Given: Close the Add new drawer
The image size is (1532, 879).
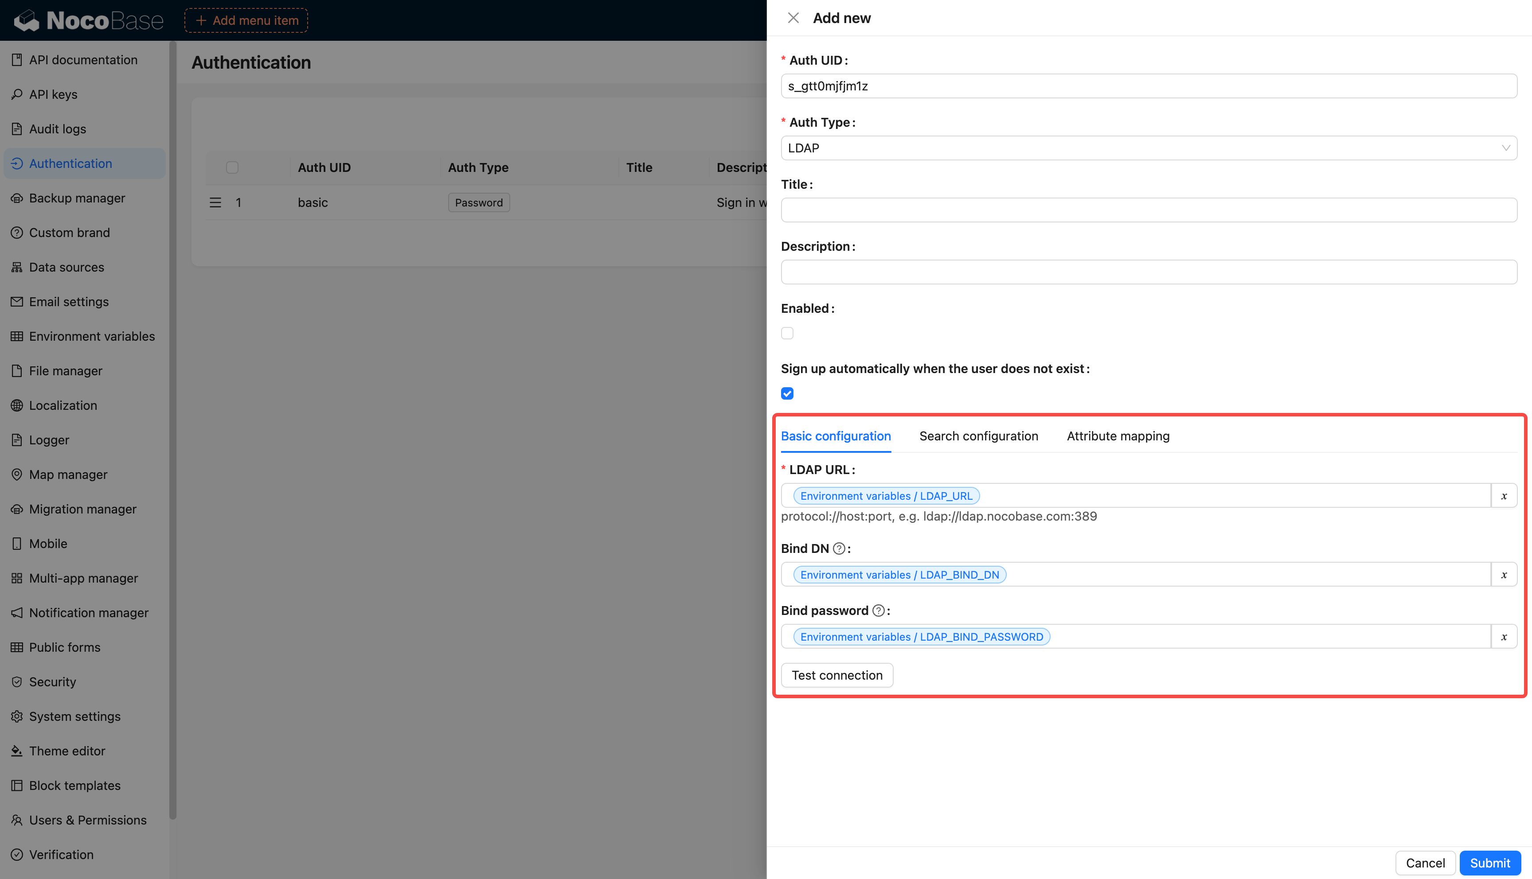Looking at the screenshot, I should click(x=793, y=18).
